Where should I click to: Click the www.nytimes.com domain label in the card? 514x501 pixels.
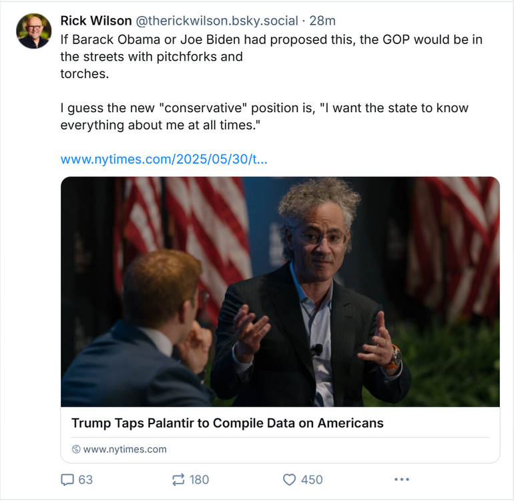tap(125, 449)
